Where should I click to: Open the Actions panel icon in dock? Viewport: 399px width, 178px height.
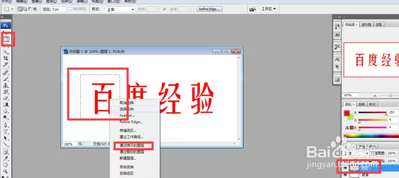coord(337,34)
